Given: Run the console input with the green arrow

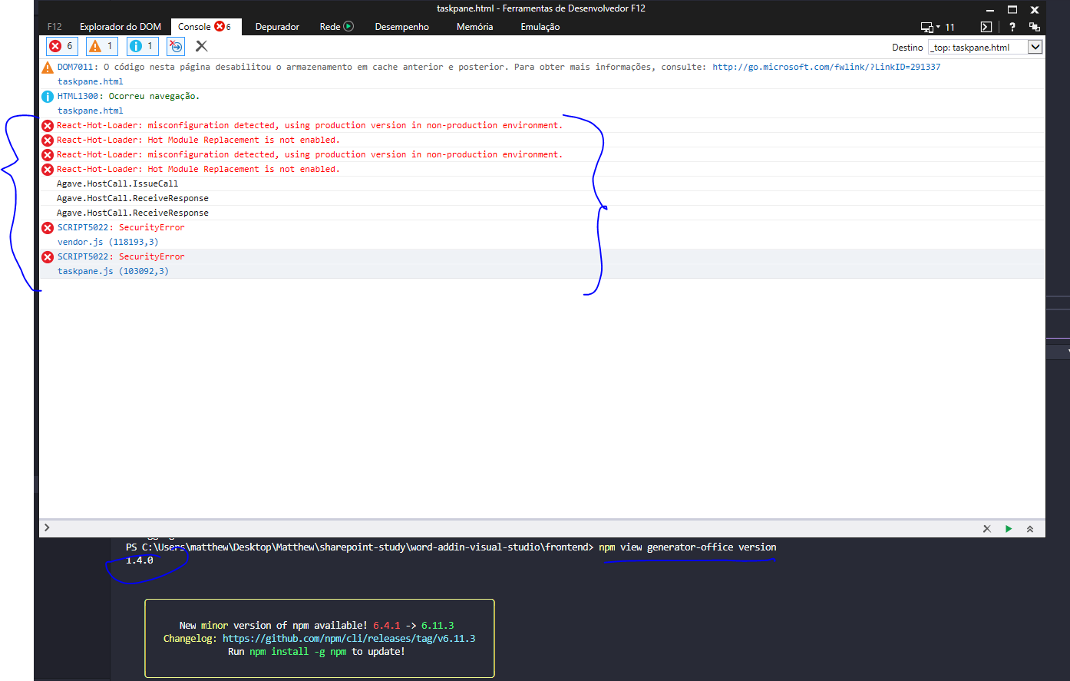Looking at the screenshot, I should point(1009,528).
